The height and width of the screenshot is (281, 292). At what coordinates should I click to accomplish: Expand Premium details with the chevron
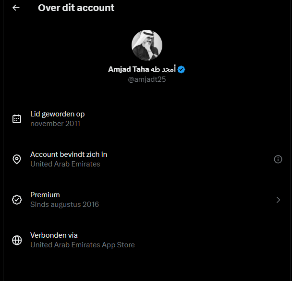coord(278,200)
